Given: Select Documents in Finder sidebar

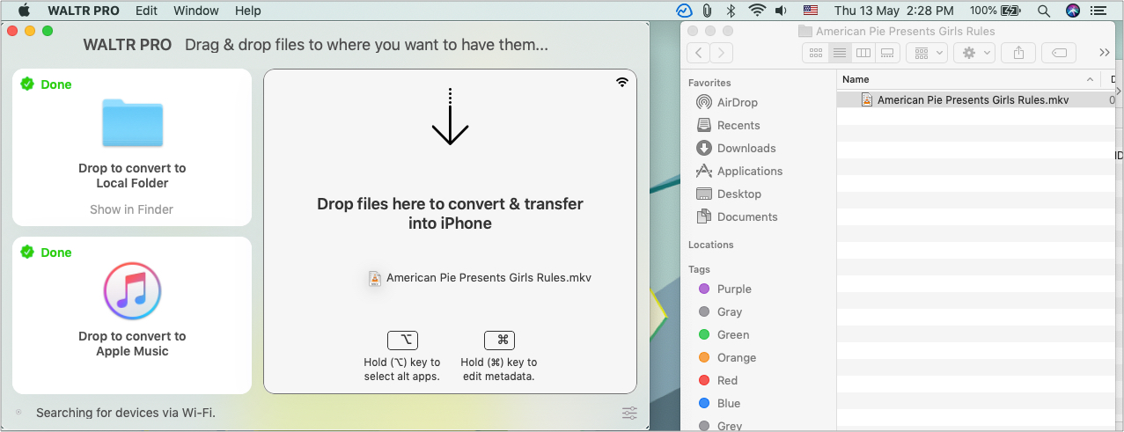Looking at the screenshot, I should coord(747,216).
